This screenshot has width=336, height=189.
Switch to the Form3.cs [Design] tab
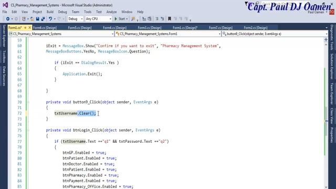point(150,28)
